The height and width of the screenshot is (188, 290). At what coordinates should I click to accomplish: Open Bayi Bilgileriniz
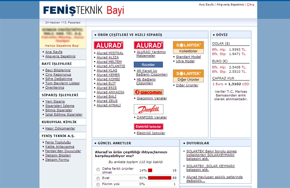pos(58,70)
